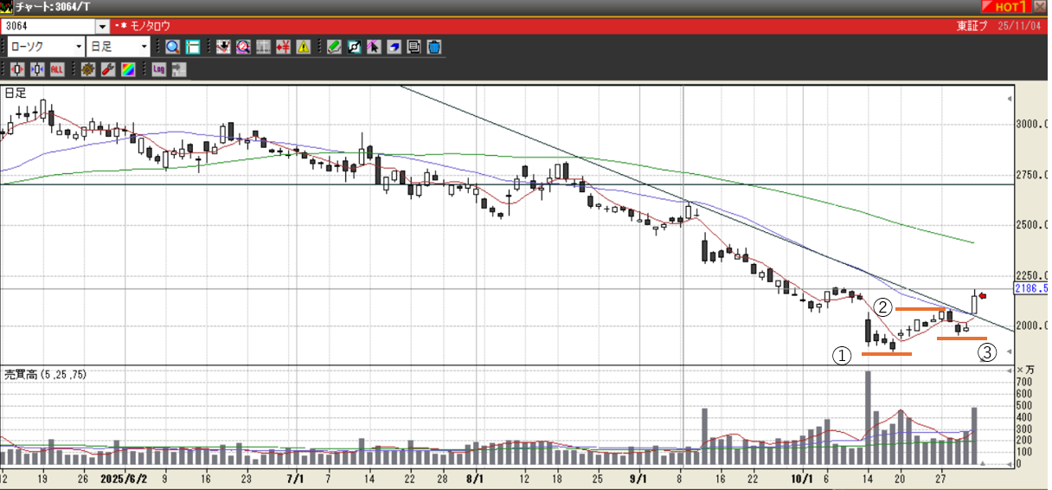Click the blue eraser icon in toolbar
1052x490 pixels.
(394, 47)
